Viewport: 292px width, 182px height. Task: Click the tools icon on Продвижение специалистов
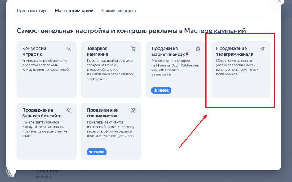[x=133, y=111]
